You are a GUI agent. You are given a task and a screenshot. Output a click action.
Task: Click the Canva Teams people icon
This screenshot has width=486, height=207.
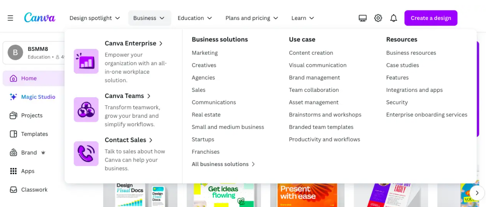click(x=86, y=109)
